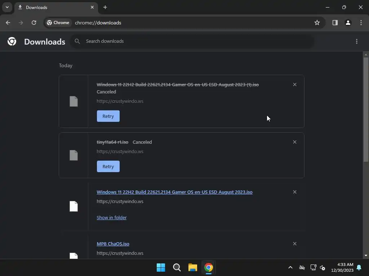Click file icon of tiny11a64 r1.iso
Viewport: 369px width, 276px height.
(x=74, y=155)
